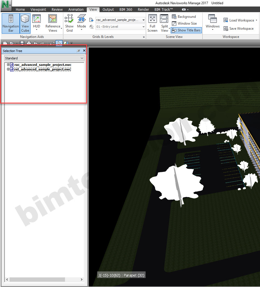Click the Show Grid icon

69,23
